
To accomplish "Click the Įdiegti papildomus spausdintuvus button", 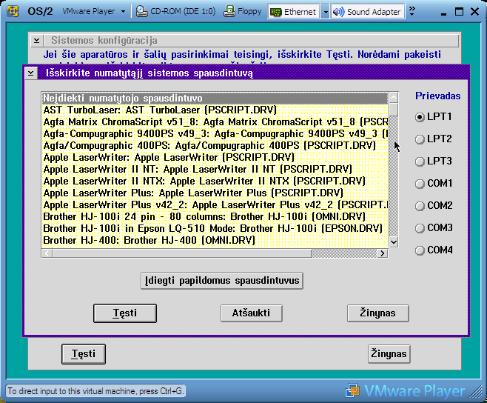I will pos(222,281).
